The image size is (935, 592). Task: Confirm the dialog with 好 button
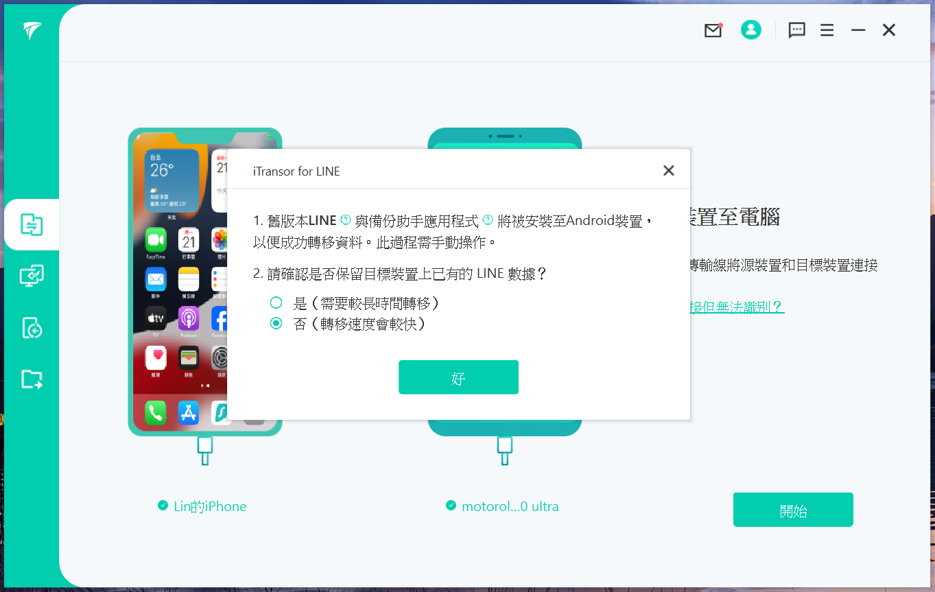click(x=458, y=377)
